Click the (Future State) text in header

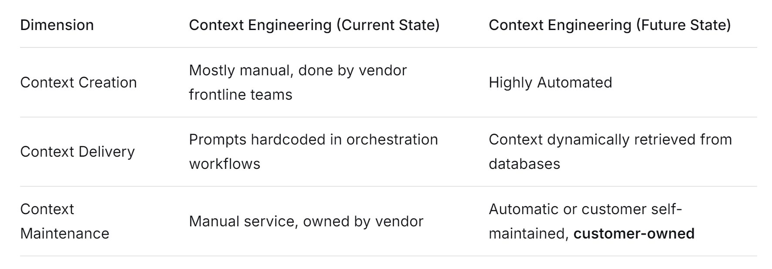pyautogui.click(x=683, y=25)
